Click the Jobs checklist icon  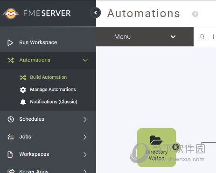pos(11,137)
